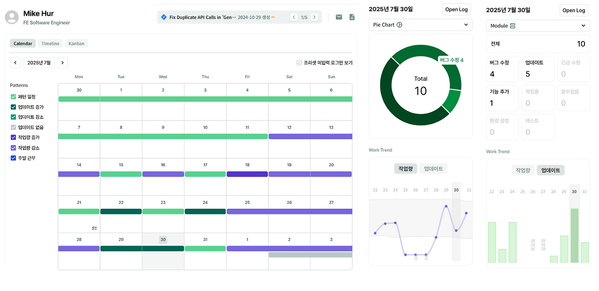Image resolution: width=599 pixels, height=291 pixels.
Task: Select 작업량 tab in line chart panel
Action: click(x=405, y=169)
